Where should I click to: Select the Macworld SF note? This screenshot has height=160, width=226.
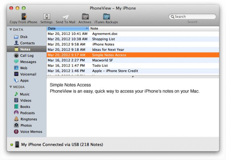[133, 60]
